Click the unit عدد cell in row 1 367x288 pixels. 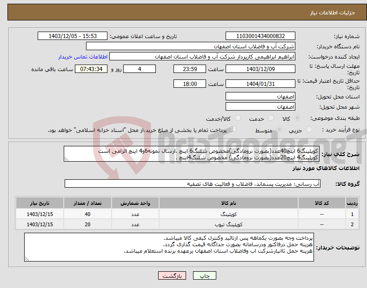(135, 214)
